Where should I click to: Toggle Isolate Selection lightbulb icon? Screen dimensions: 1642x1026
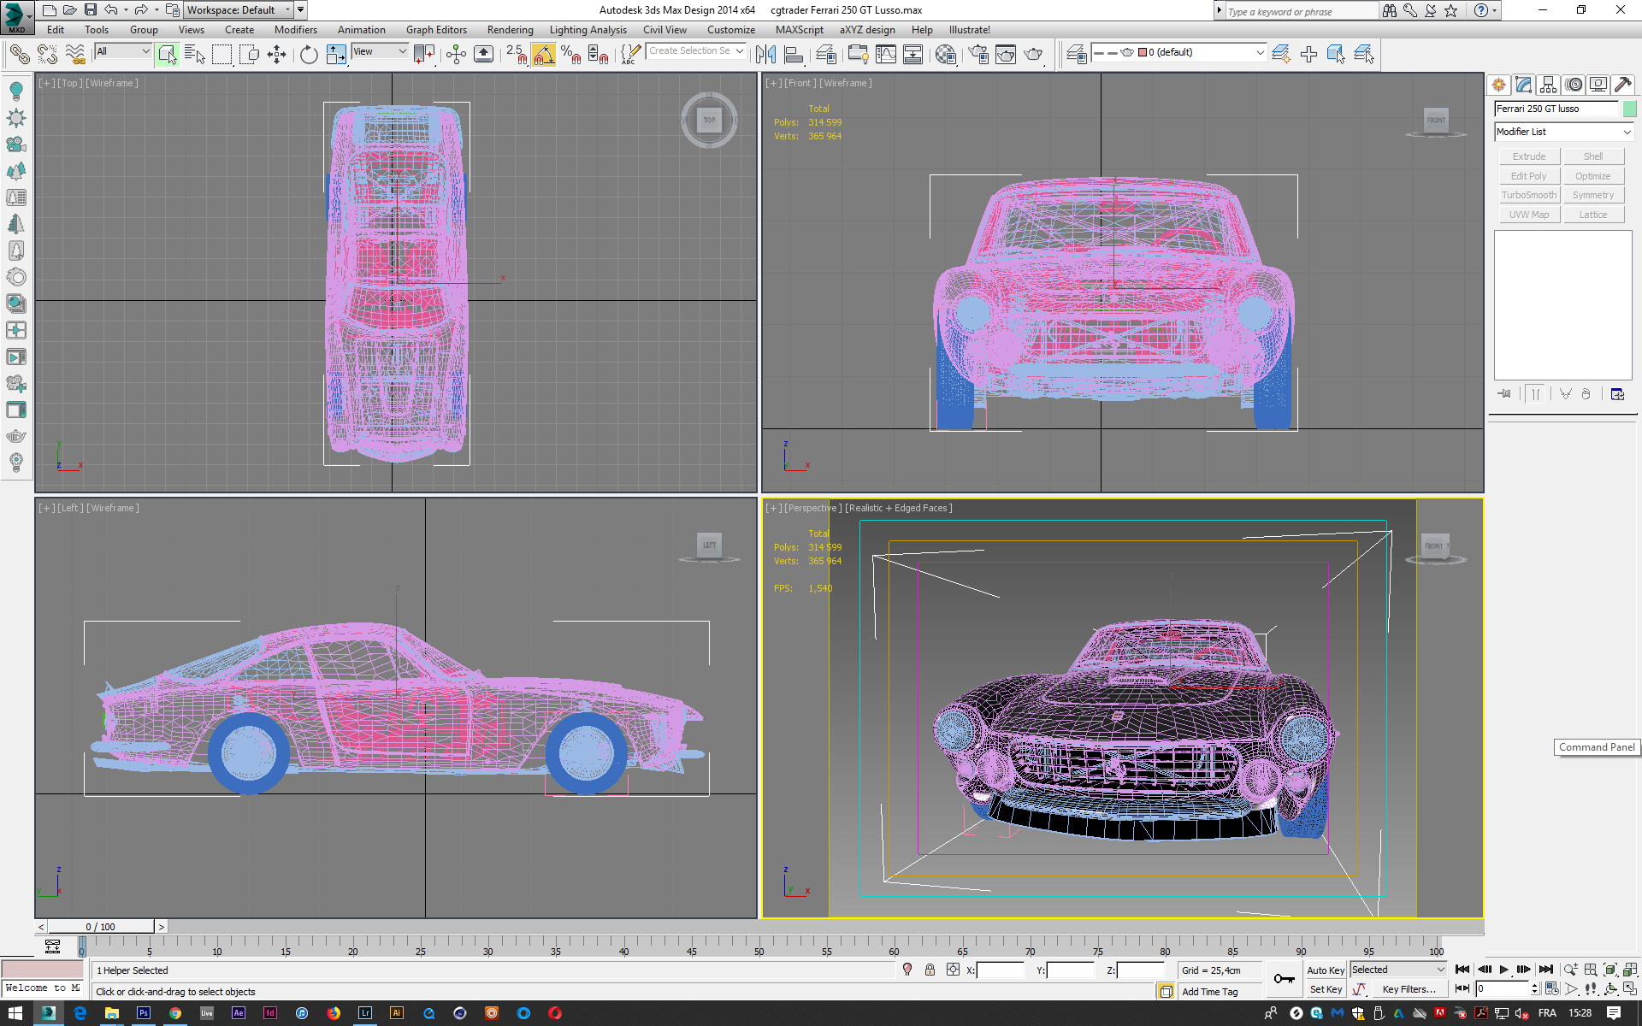tap(907, 970)
